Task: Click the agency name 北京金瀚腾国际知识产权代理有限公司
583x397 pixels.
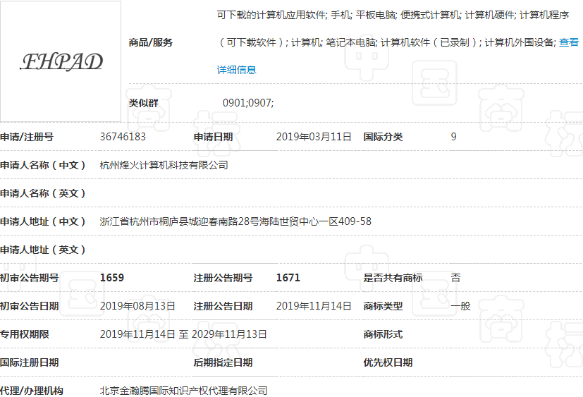Action: click(x=184, y=391)
